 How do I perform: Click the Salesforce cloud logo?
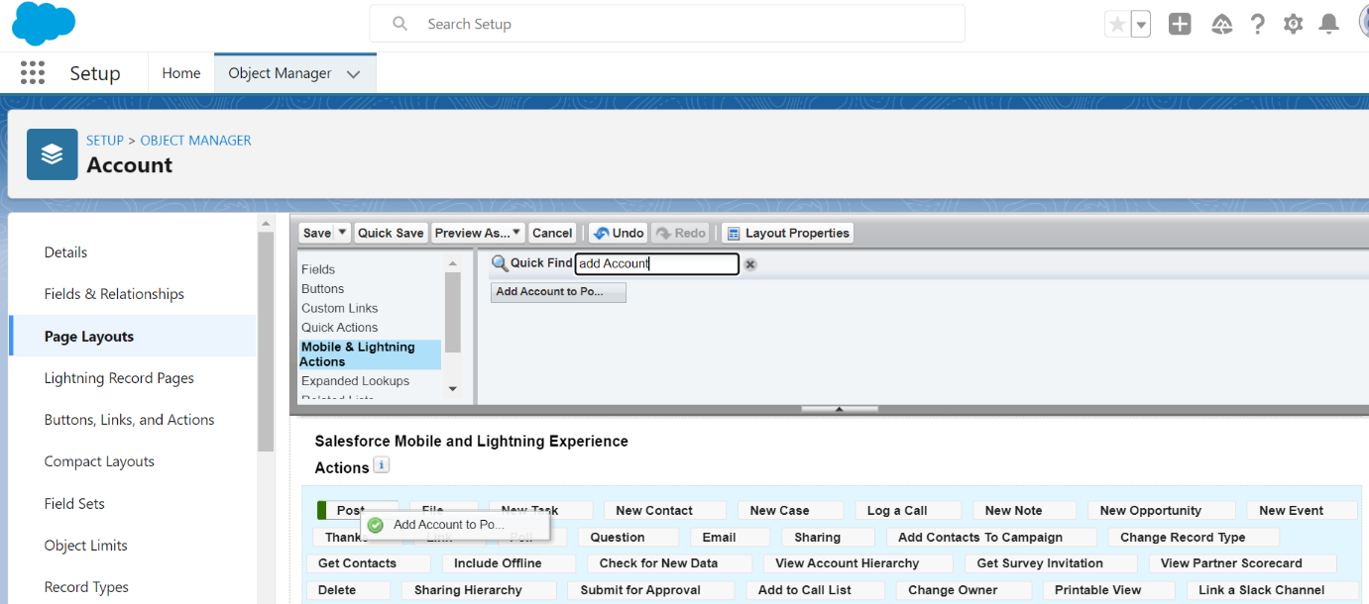[x=44, y=24]
